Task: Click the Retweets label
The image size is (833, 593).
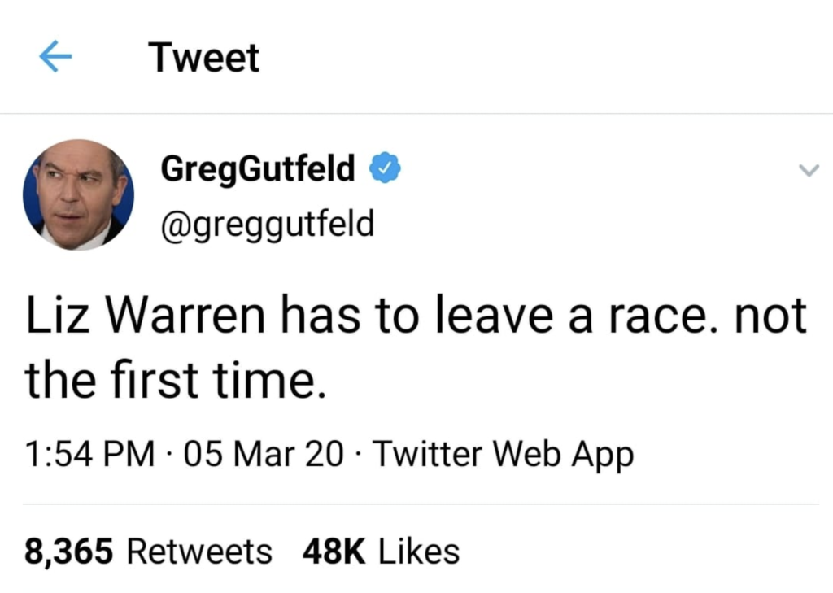Action: point(199,552)
